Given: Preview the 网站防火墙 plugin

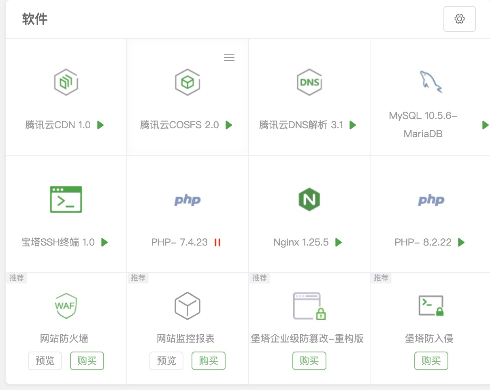Looking at the screenshot, I should pos(45,361).
